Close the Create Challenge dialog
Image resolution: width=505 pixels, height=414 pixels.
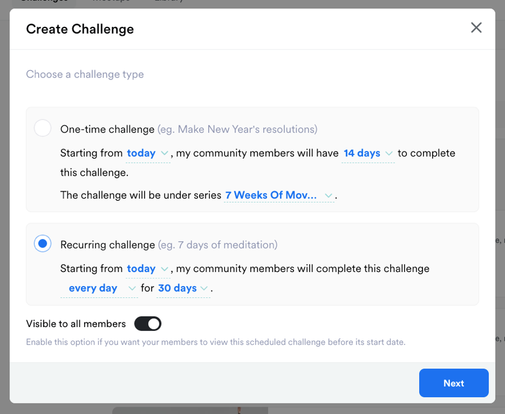point(476,27)
